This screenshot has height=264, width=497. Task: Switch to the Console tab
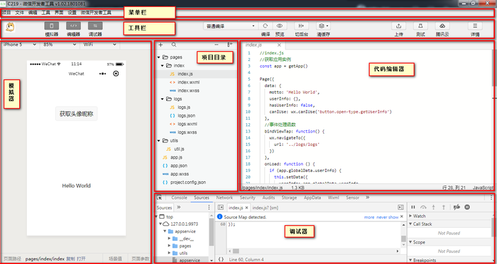click(x=179, y=197)
